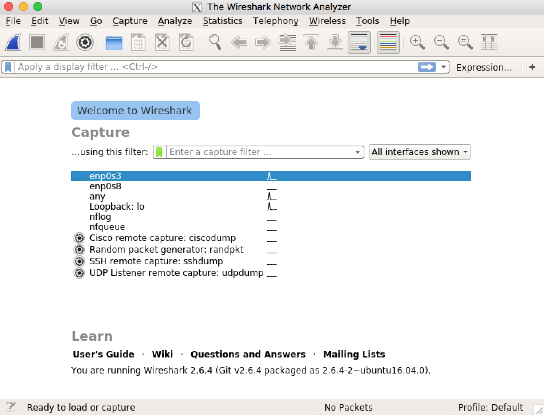Select the any interface row

pyautogui.click(x=271, y=197)
